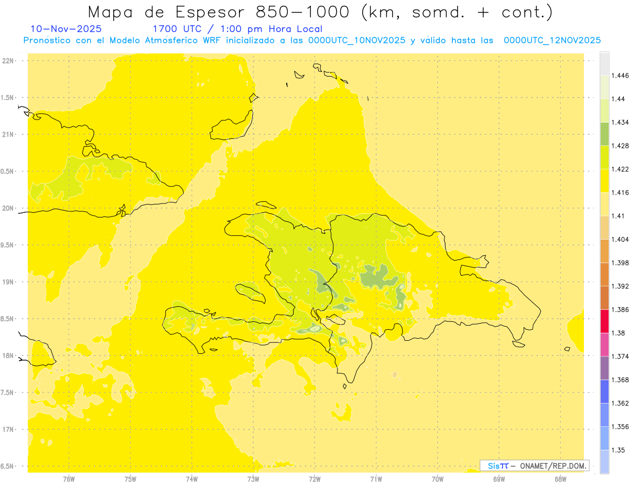Click the "20N" latitude label

click(8, 208)
